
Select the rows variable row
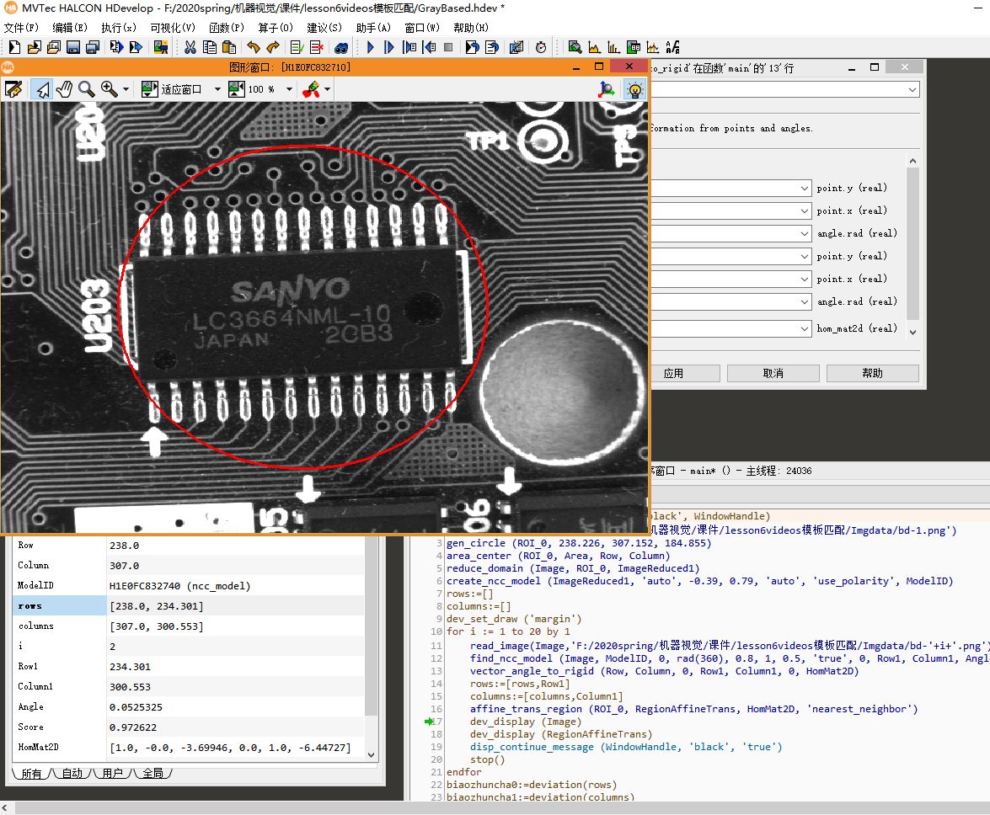(x=189, y=605)
